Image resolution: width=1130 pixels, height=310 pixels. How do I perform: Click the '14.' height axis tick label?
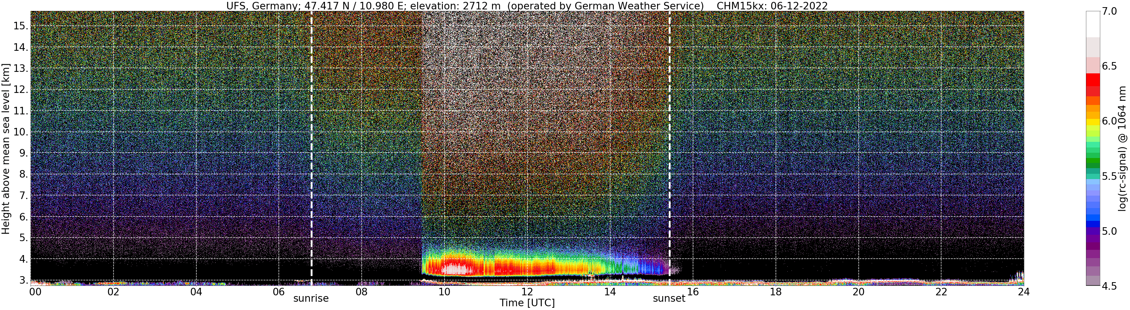20,47
